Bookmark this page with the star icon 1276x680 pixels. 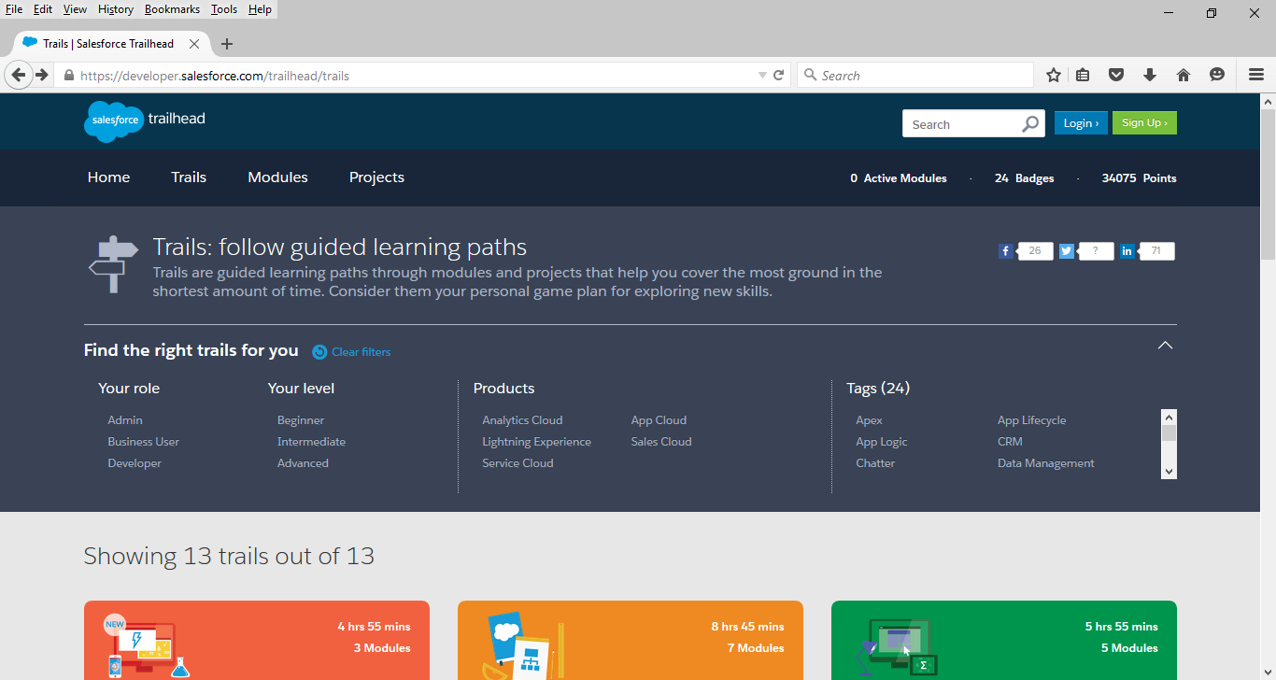coord(1054,75)
